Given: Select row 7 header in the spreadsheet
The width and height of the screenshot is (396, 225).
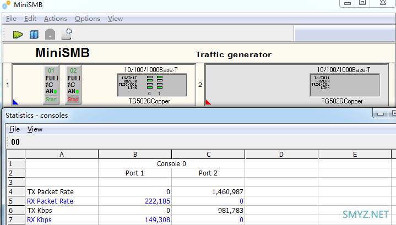Looking at the screenshot, I should tap(16, 219).
